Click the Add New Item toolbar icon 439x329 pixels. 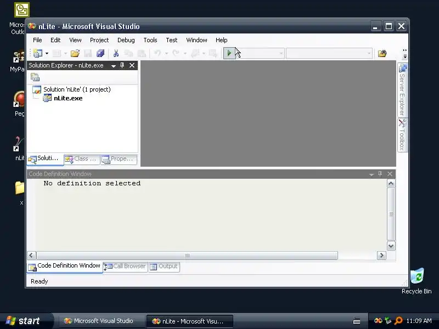(57, 53)
